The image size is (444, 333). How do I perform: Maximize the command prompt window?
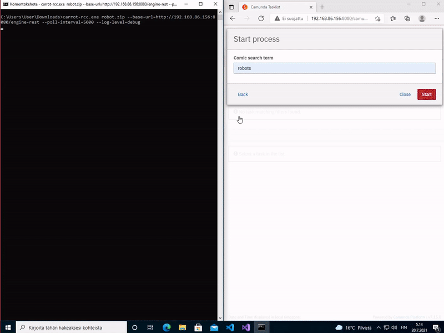click(x=200, y=4)
